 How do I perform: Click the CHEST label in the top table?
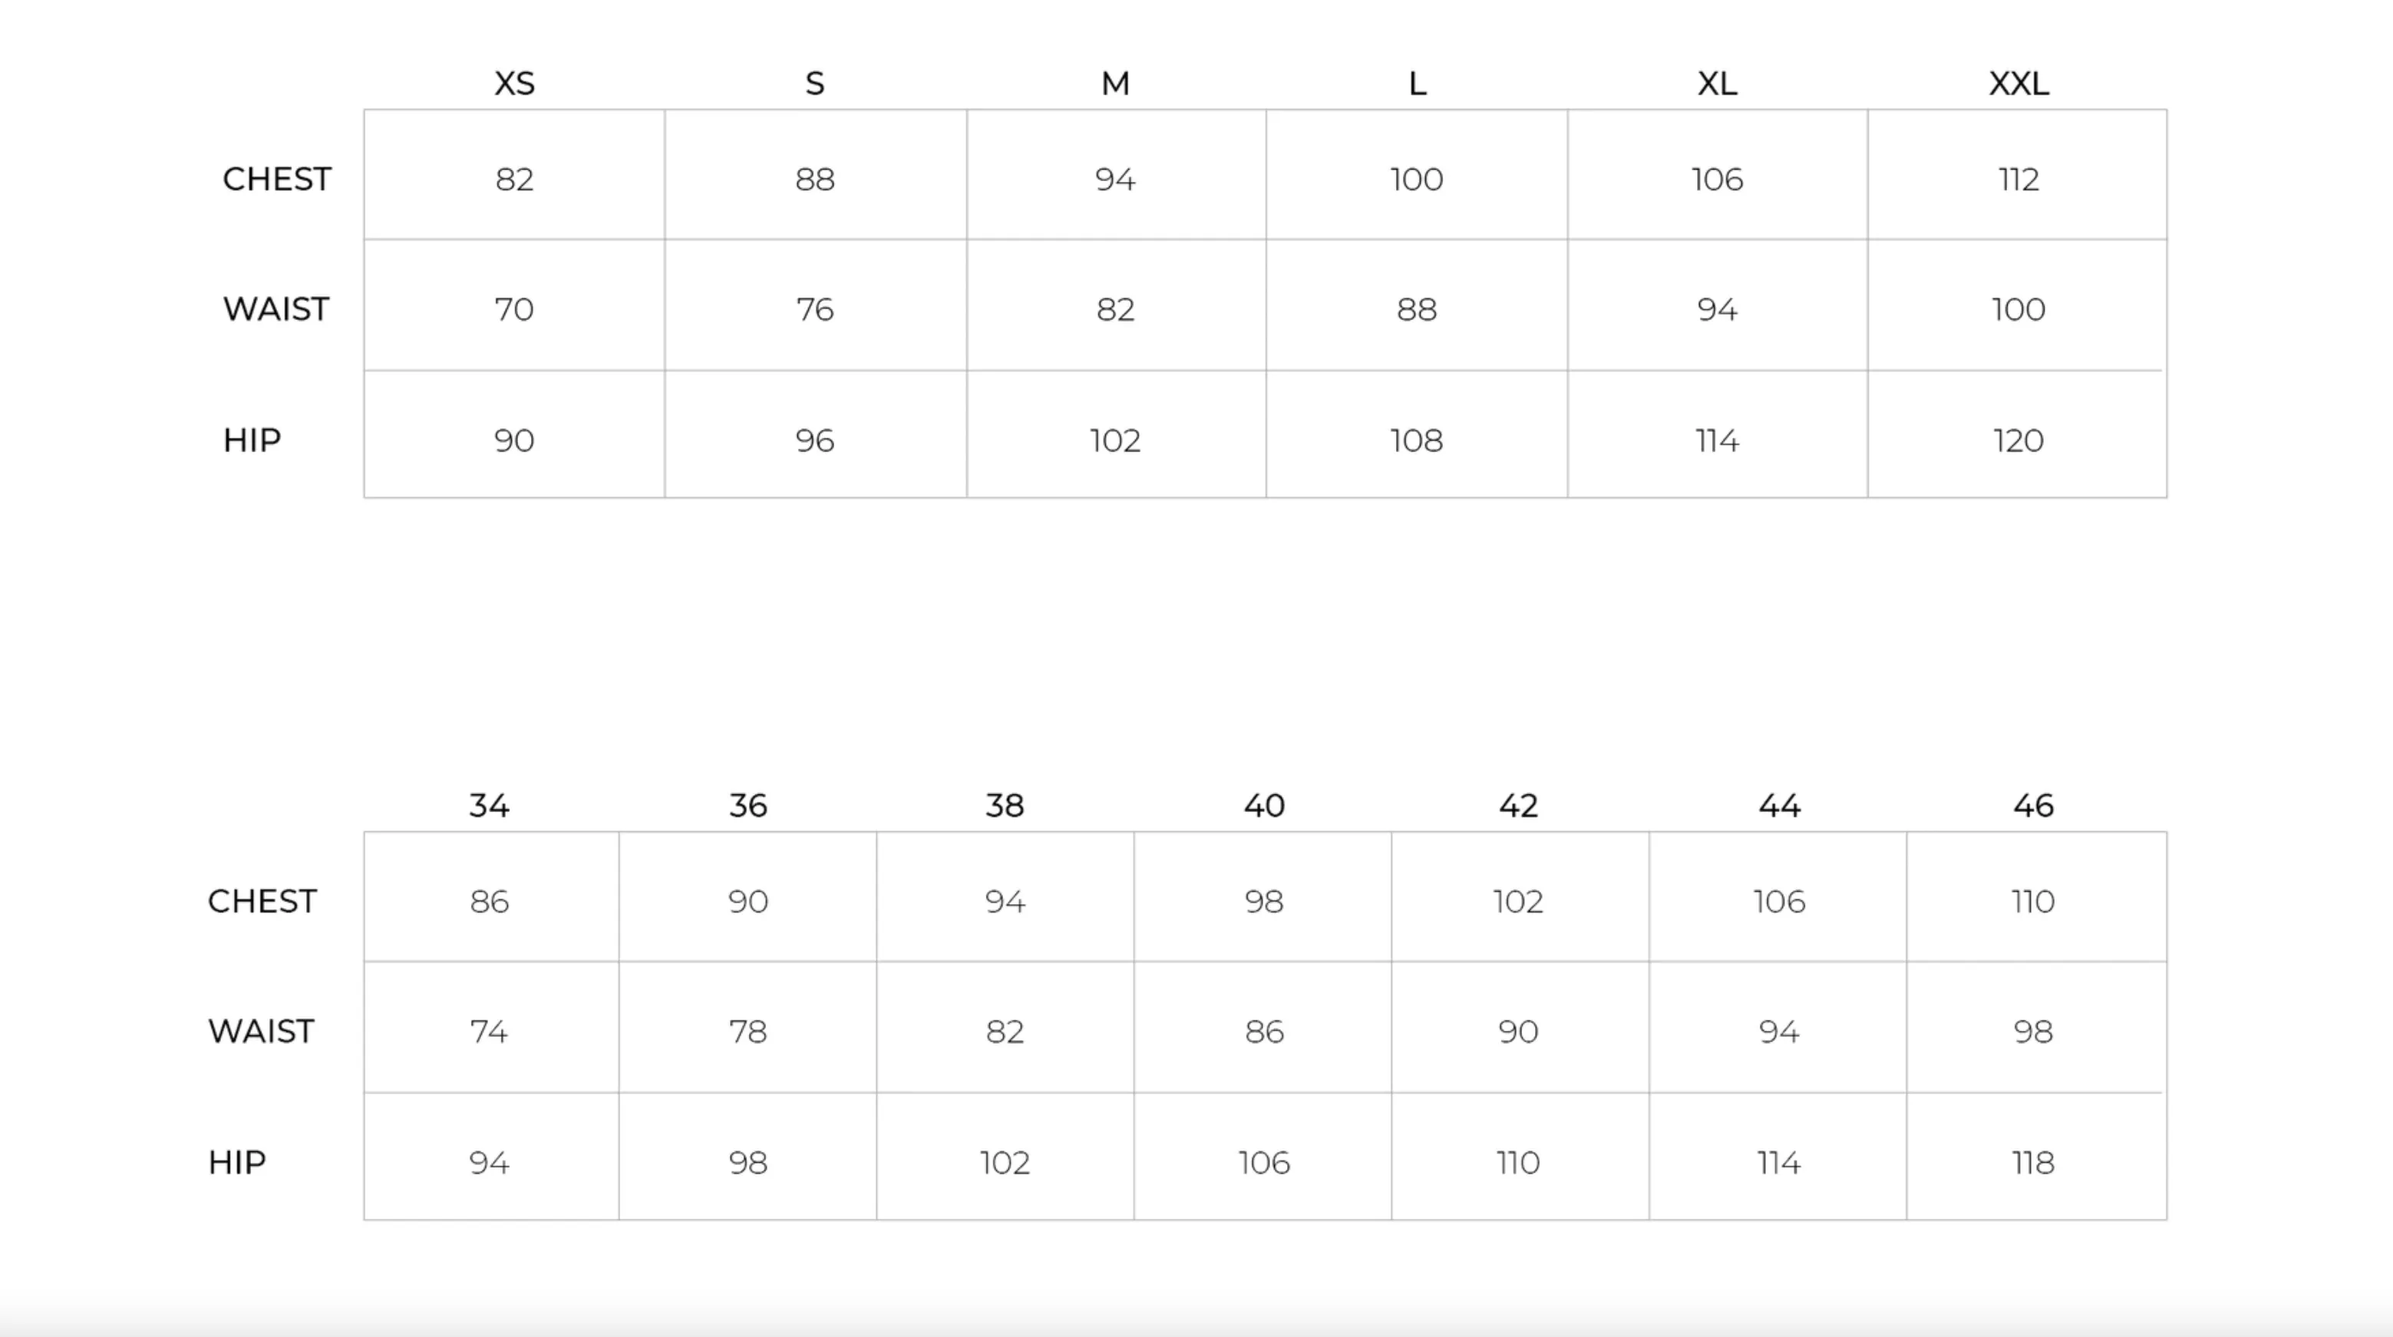(277, 180)
